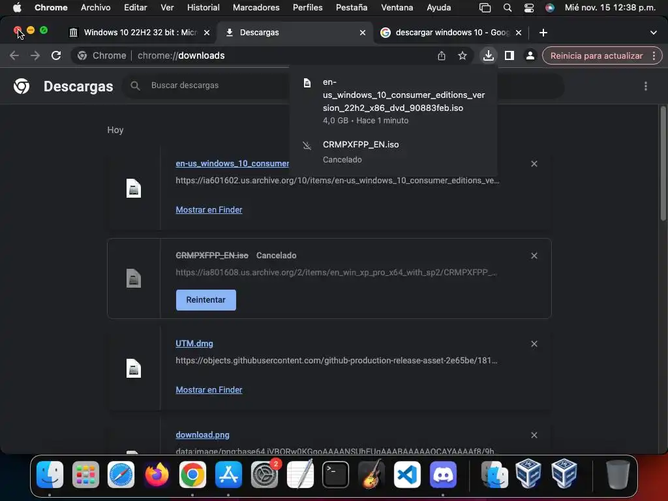Open System Settings from the Dock
The width and height of the screenshot is (668, 501).
[264, 474]
